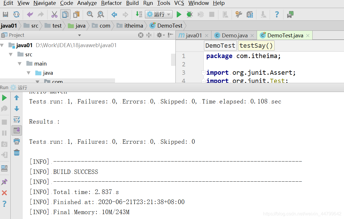Viewport: 344px width, 219px height.
Task: Open the View menu
Action: [23, 3]
